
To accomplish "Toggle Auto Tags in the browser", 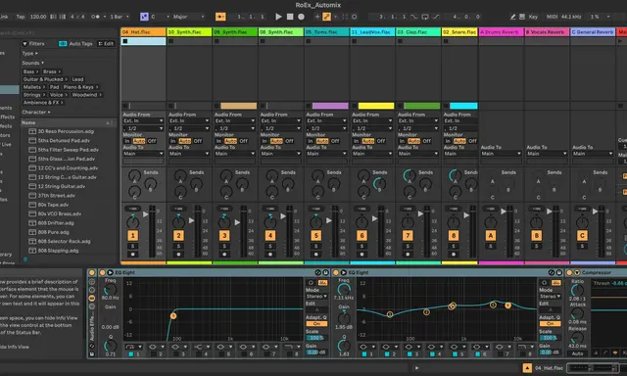I will (76, 43).
